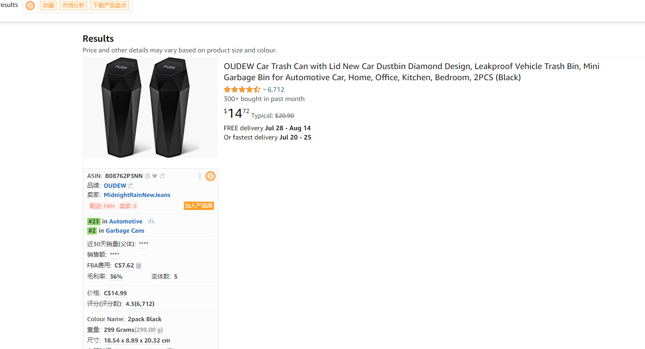Copy the ASIN B08762P3NN with copy icon
Screen dimensions: 645x349
coord(147,176)
